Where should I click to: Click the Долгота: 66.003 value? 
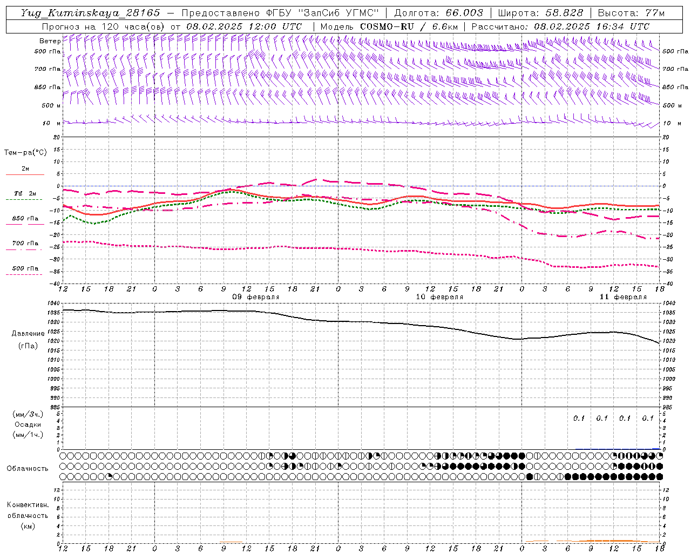pyautogui.click(x=438, y=13)
